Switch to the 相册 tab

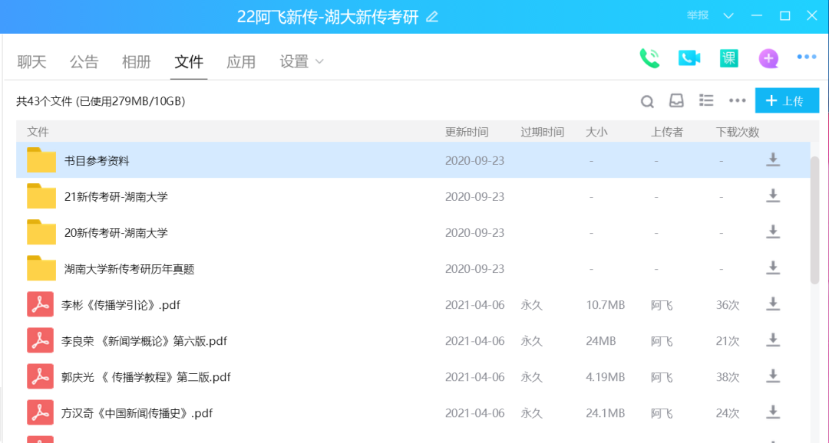pyautogui.click(x=137, y=62)
